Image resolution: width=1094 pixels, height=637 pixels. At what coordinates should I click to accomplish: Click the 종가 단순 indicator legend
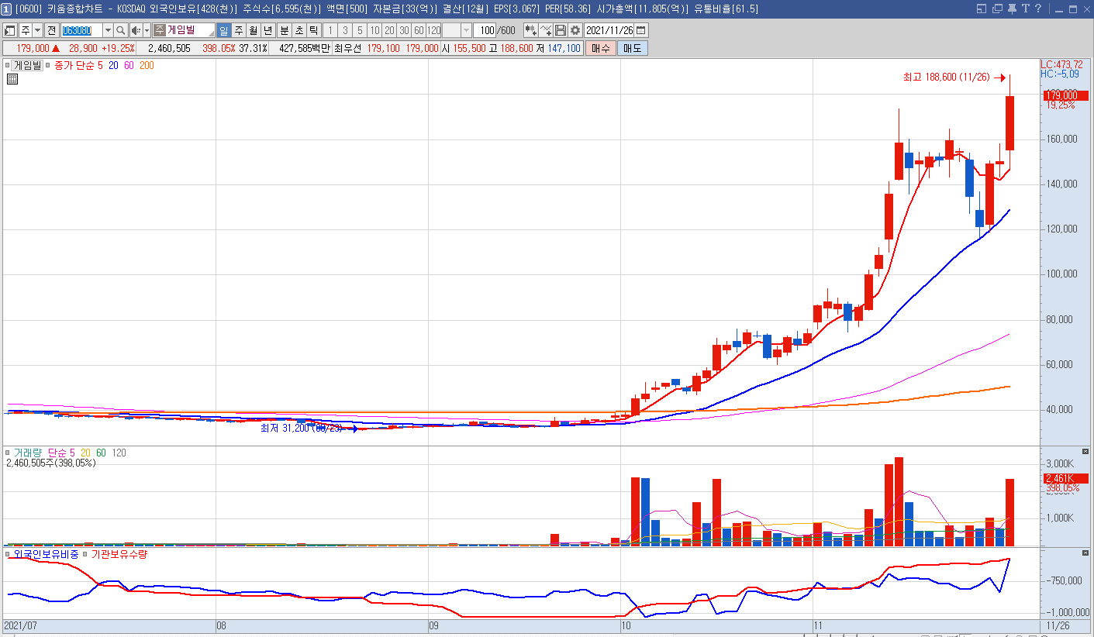pyautogui.click(x=74, y=66)
